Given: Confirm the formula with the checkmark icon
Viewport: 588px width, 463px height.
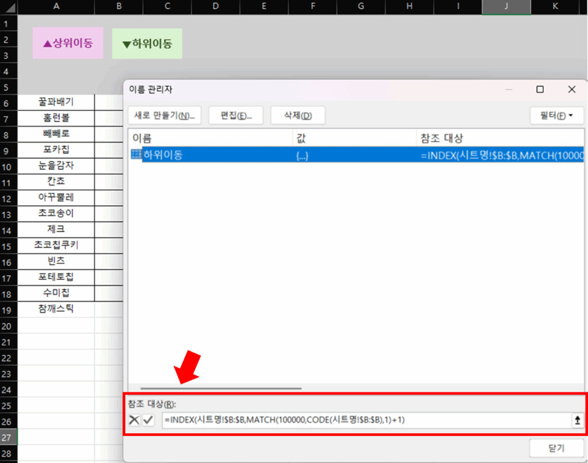Looking at the screenshot, I should [x=149, y=420].
